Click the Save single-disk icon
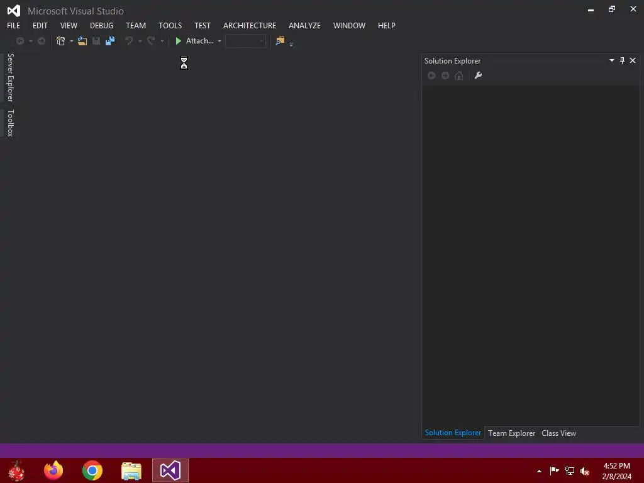The height and width of the screenshot is (483, 644). (96, 41)
